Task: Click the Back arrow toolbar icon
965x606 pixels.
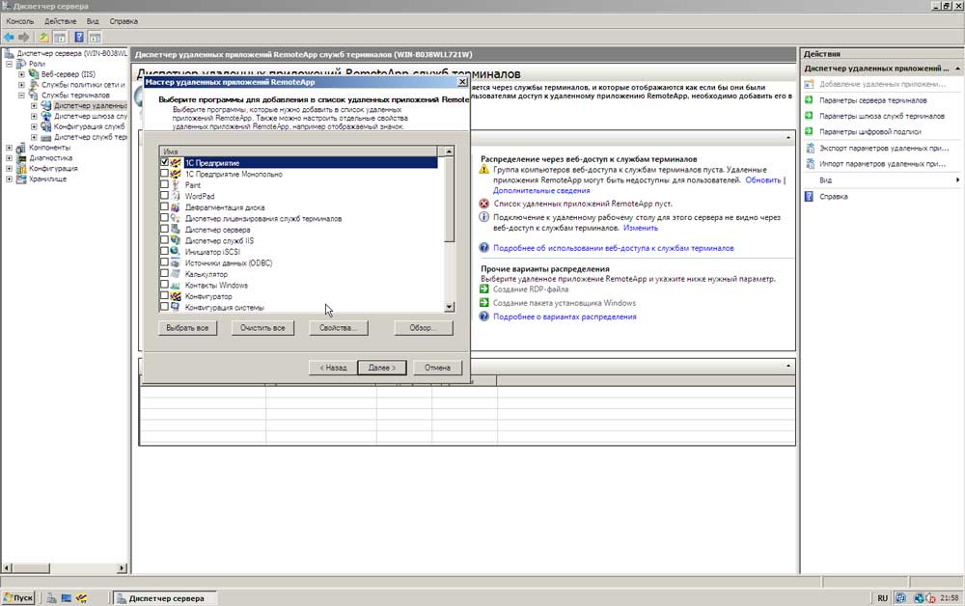Action: (10, 37)
